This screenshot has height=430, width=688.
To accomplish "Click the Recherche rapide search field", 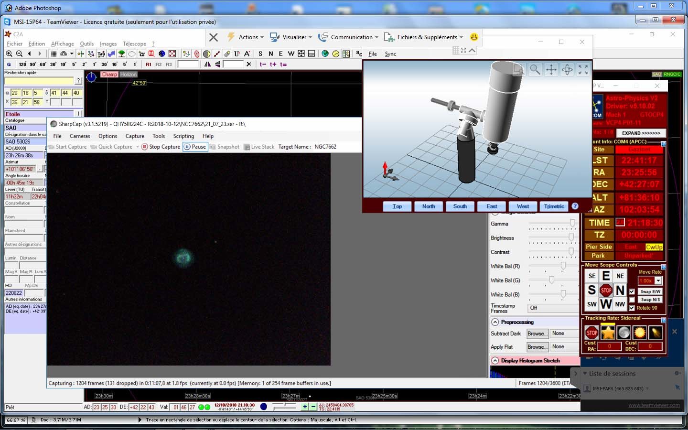I will tap(39, 81).
